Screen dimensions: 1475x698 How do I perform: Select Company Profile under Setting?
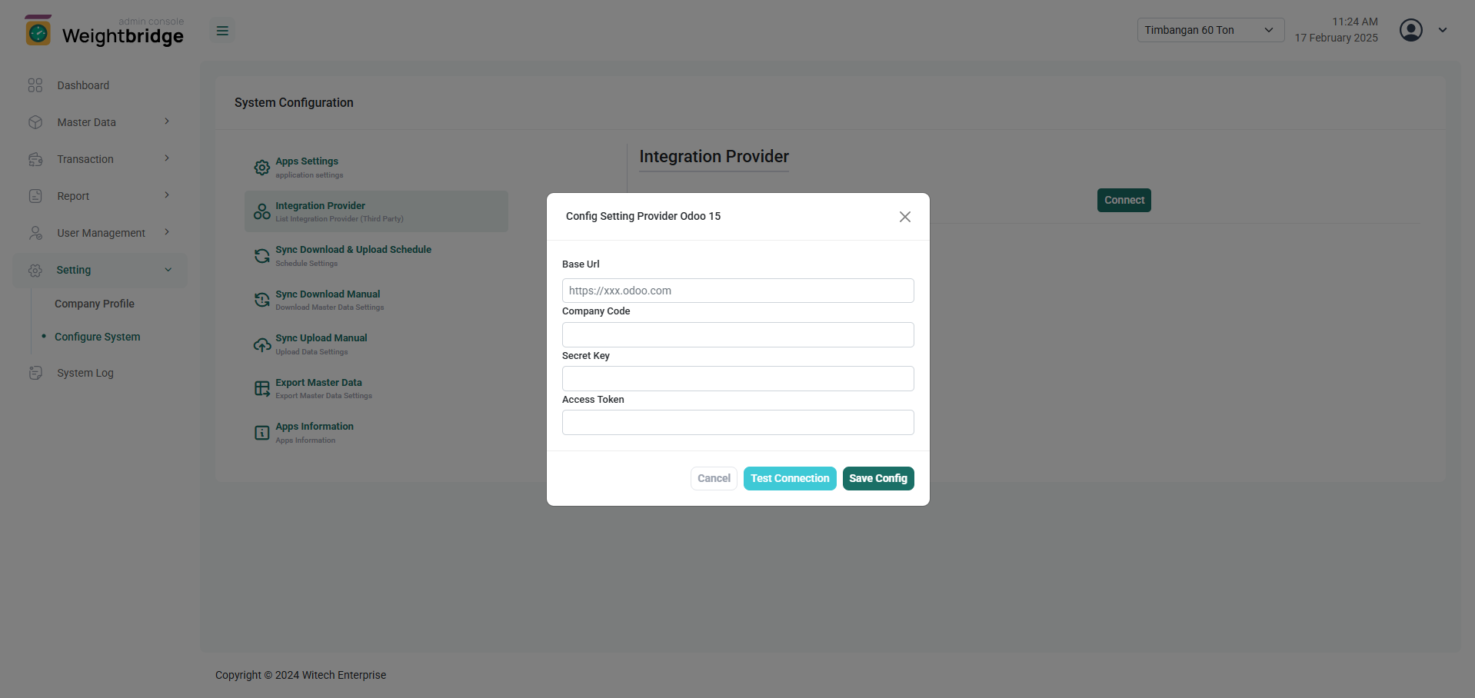click(94, 303)
